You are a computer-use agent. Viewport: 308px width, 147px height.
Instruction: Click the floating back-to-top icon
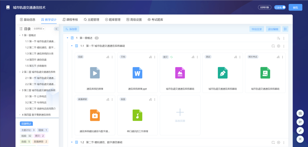click(300, 139)
